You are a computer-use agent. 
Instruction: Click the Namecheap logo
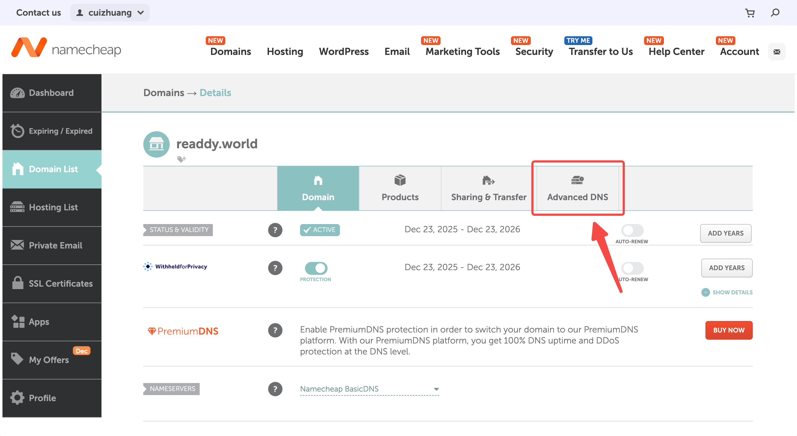66,48
